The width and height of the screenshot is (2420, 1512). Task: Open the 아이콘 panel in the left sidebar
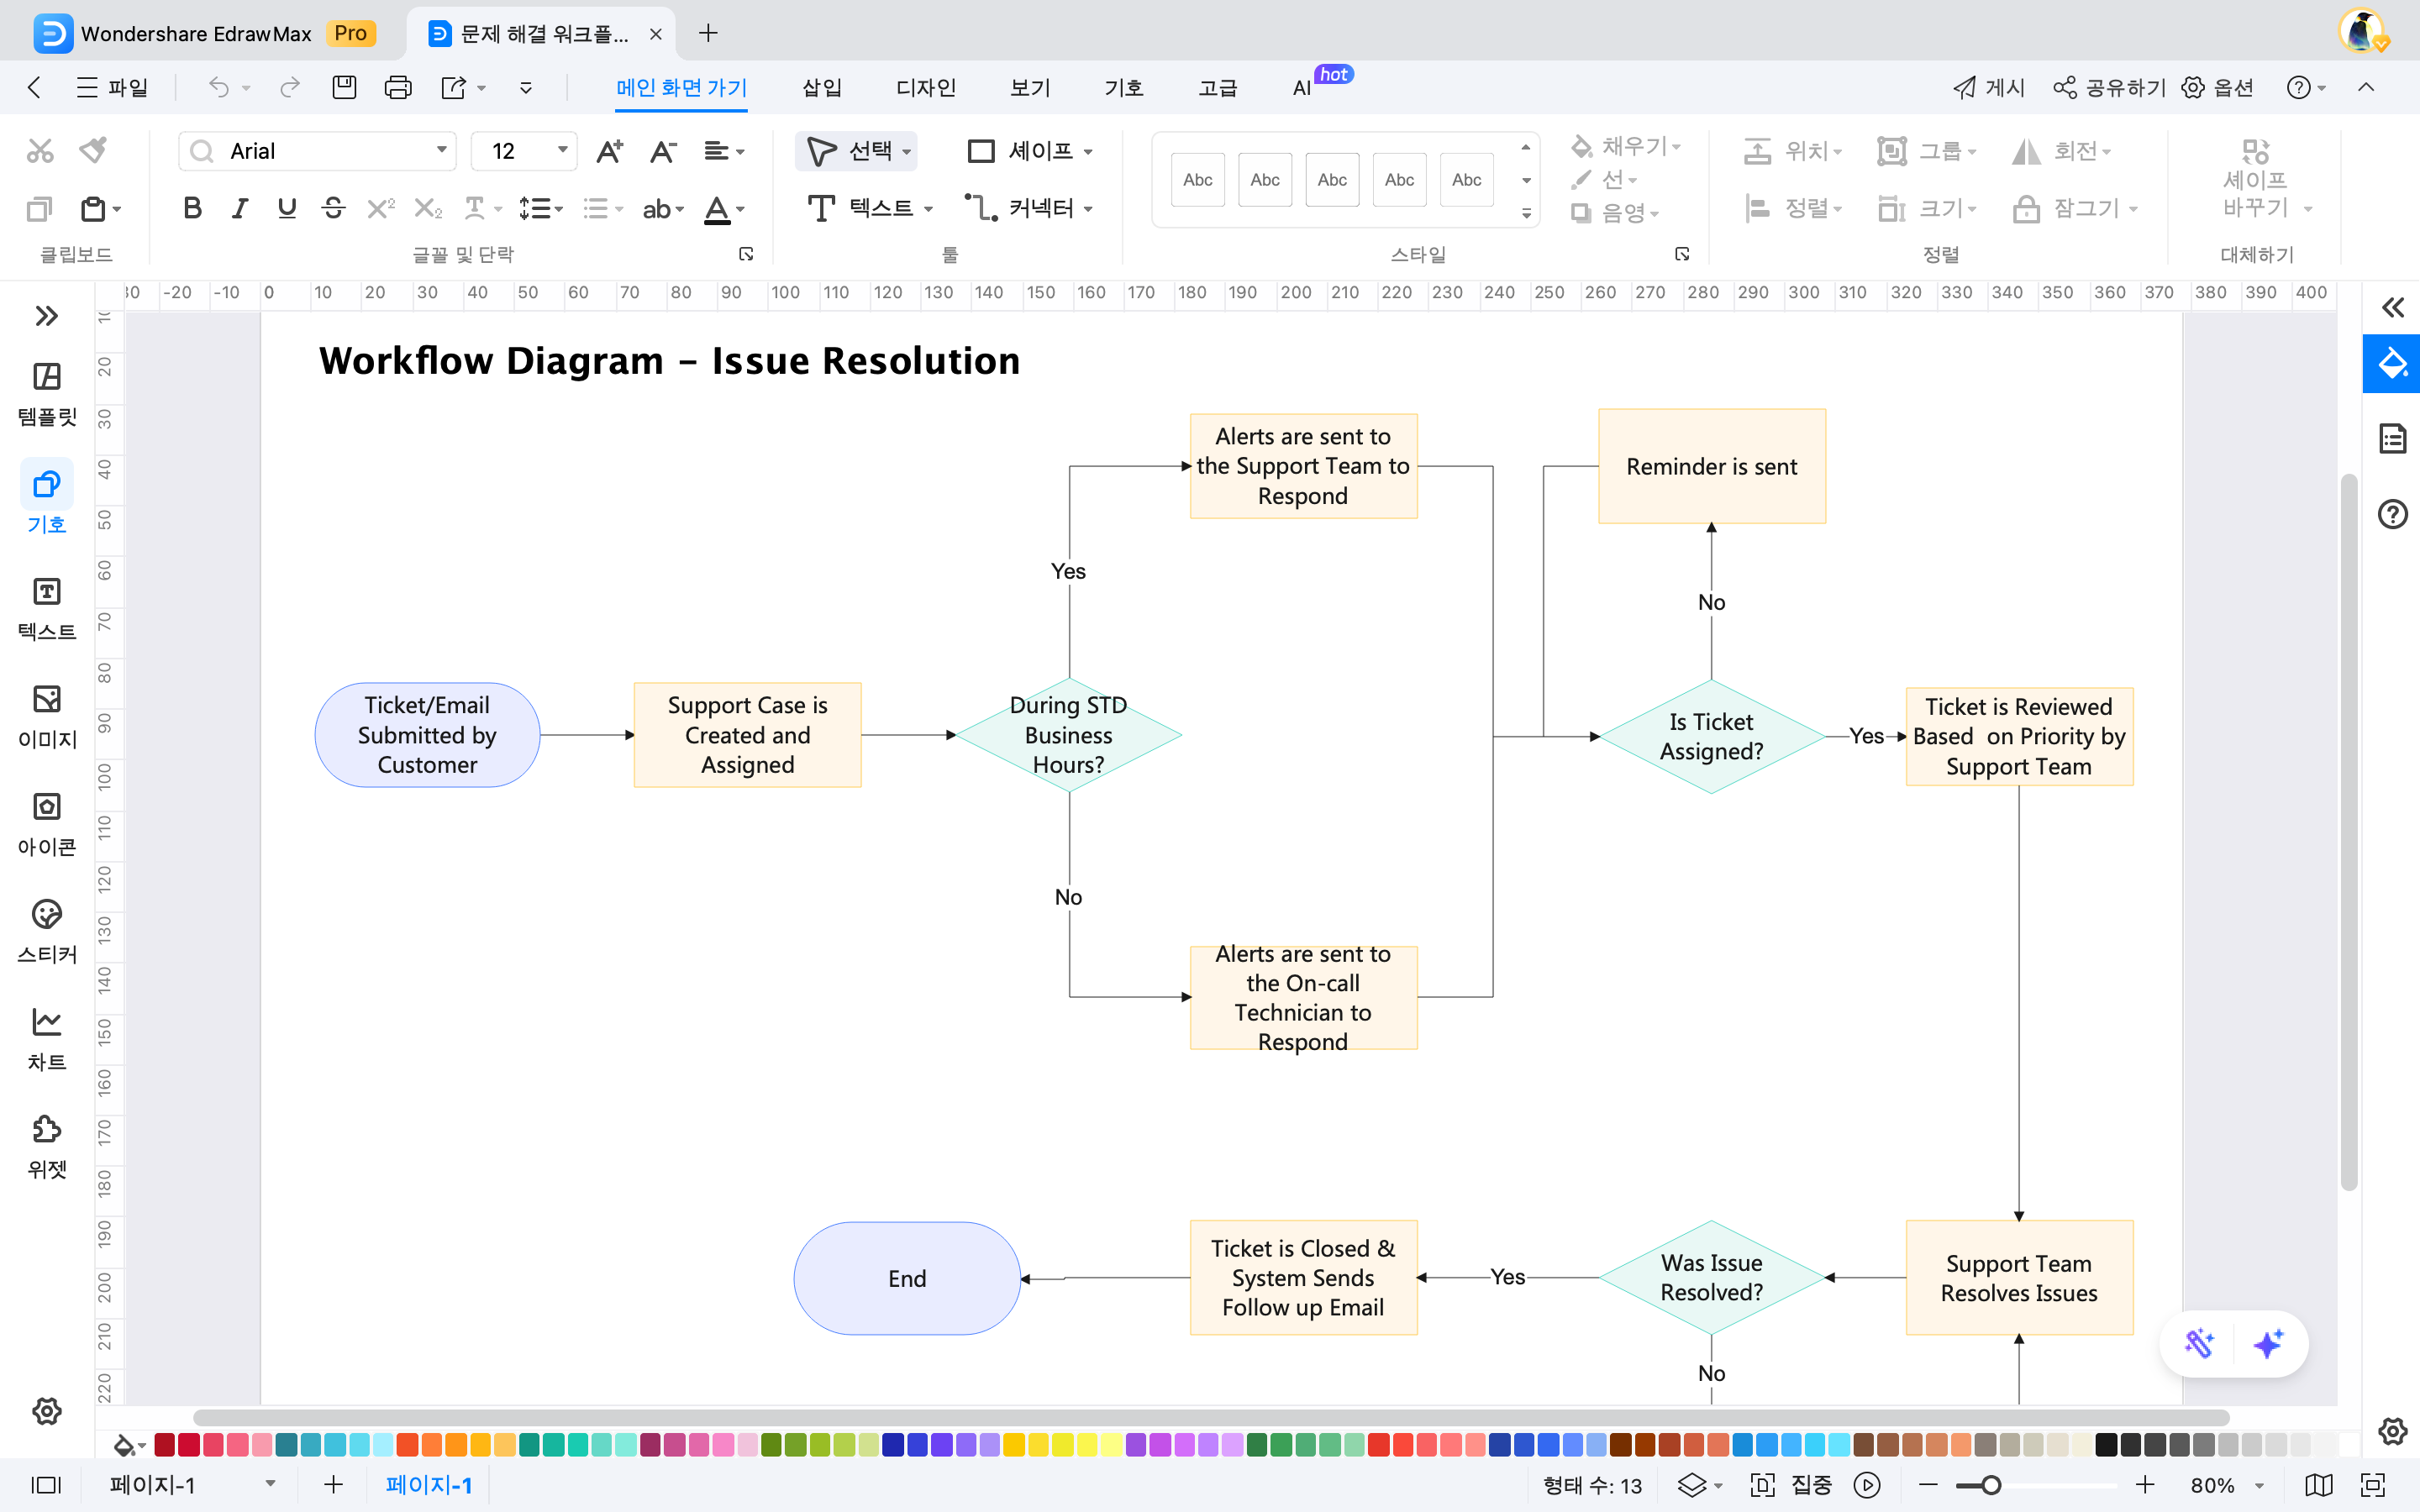46,824
